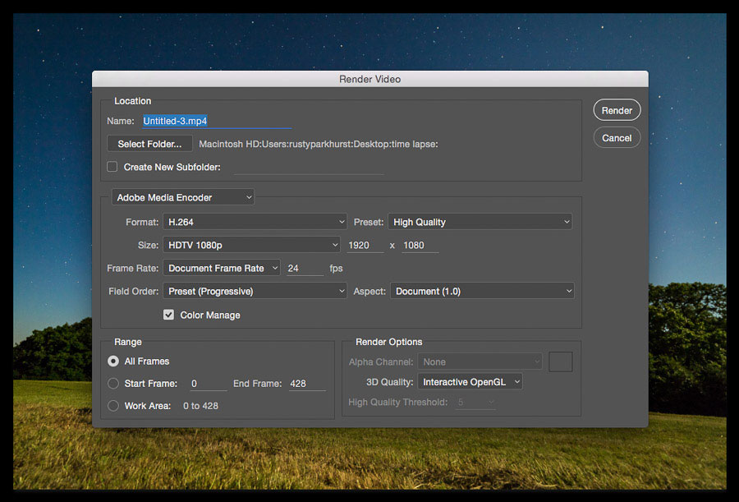
Task: Expand the Aspect dropdown showing Document (1.0)
Action: click(481, 291)
